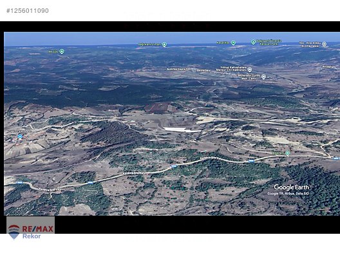
Task: Select the blue location pin near the village
Action: coord(20,137)
